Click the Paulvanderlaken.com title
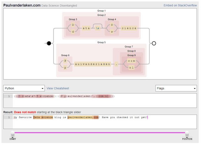201x145 pixels. click(x=22, y=5)
